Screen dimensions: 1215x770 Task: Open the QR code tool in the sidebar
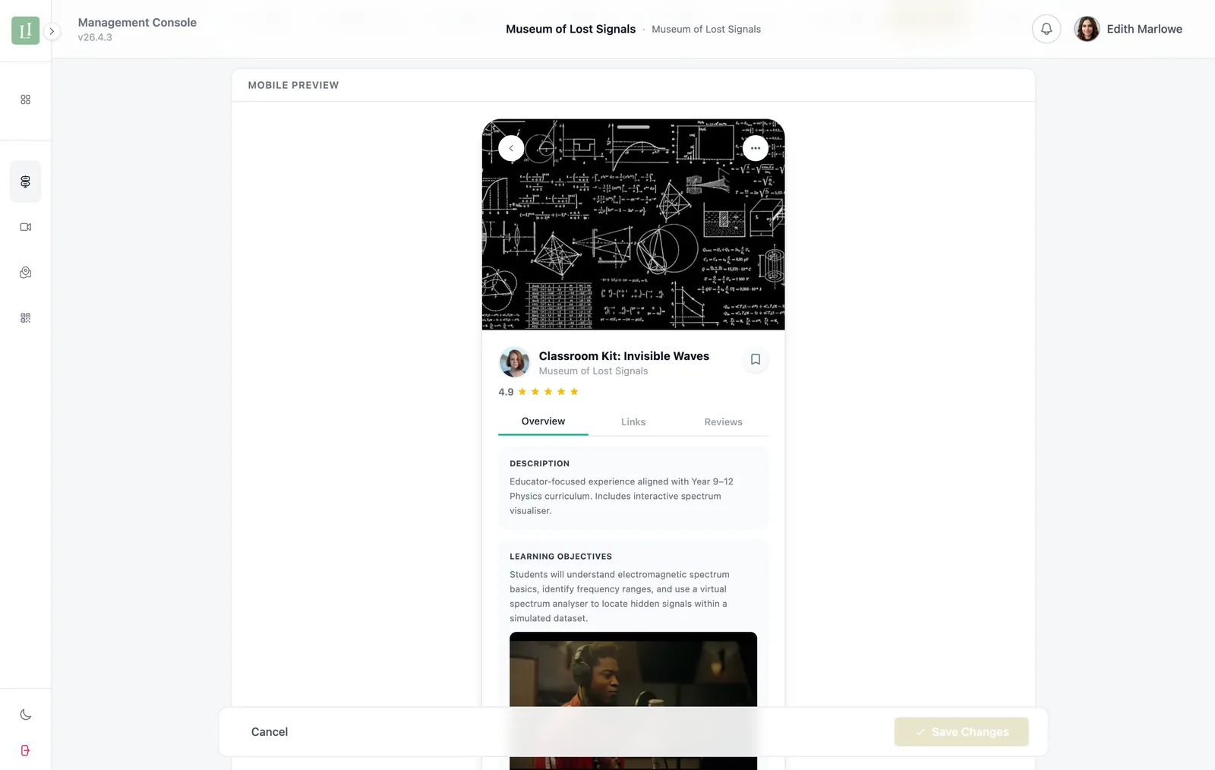(25, 317)
